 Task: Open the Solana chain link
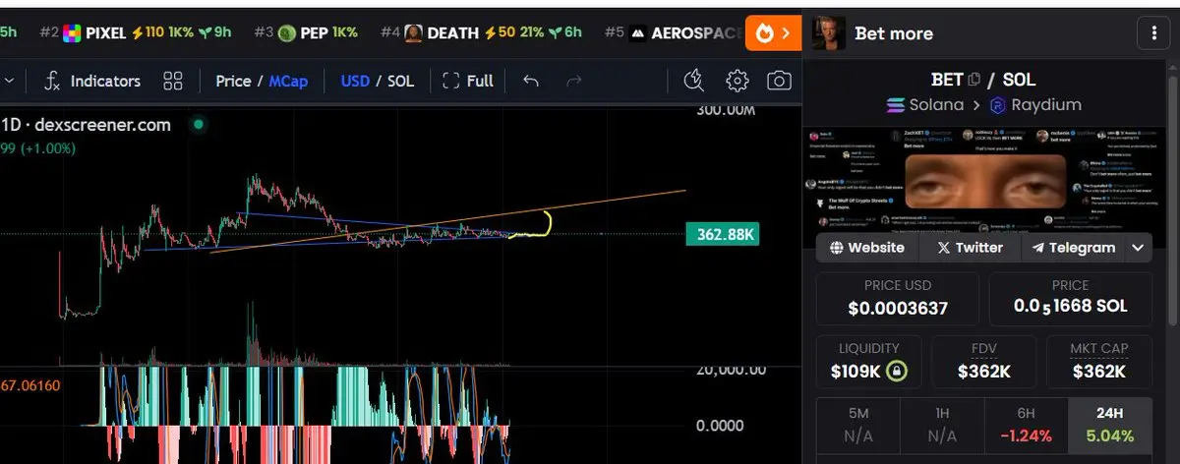[x=925, y=104]
